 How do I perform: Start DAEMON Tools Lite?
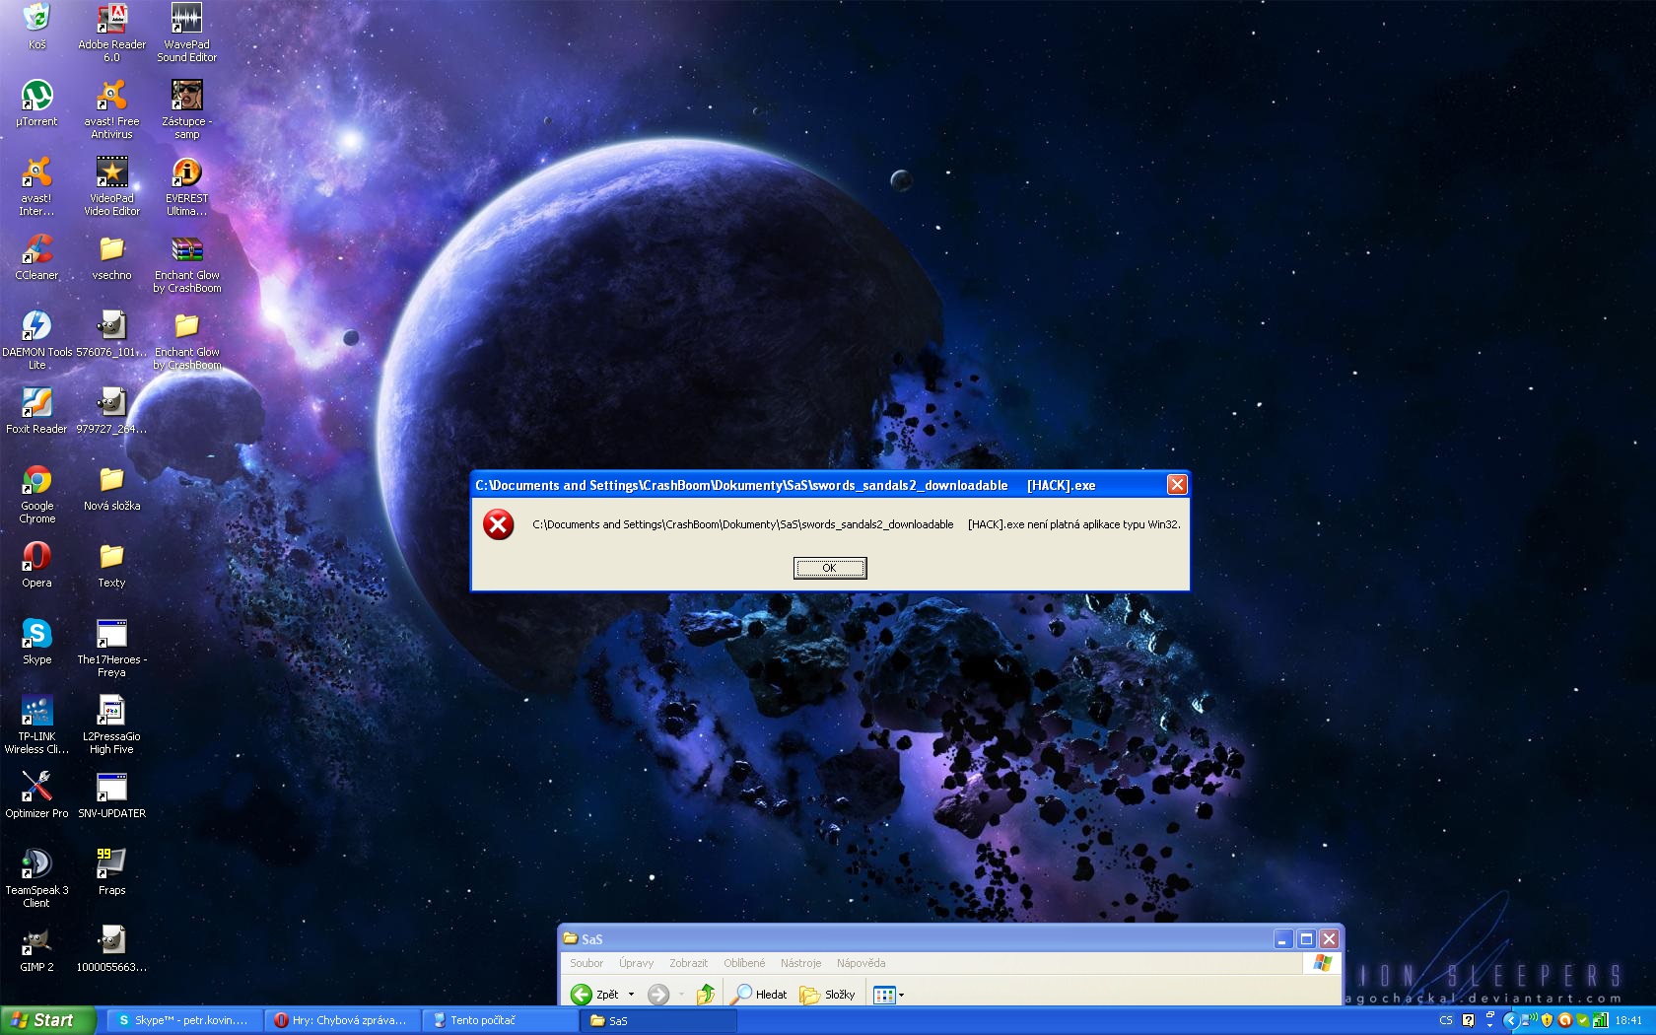(35, 325)
